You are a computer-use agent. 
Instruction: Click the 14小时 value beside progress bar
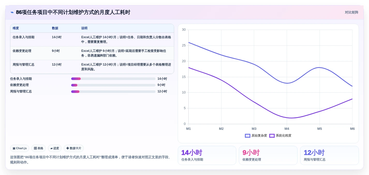(x=162, y=79)
